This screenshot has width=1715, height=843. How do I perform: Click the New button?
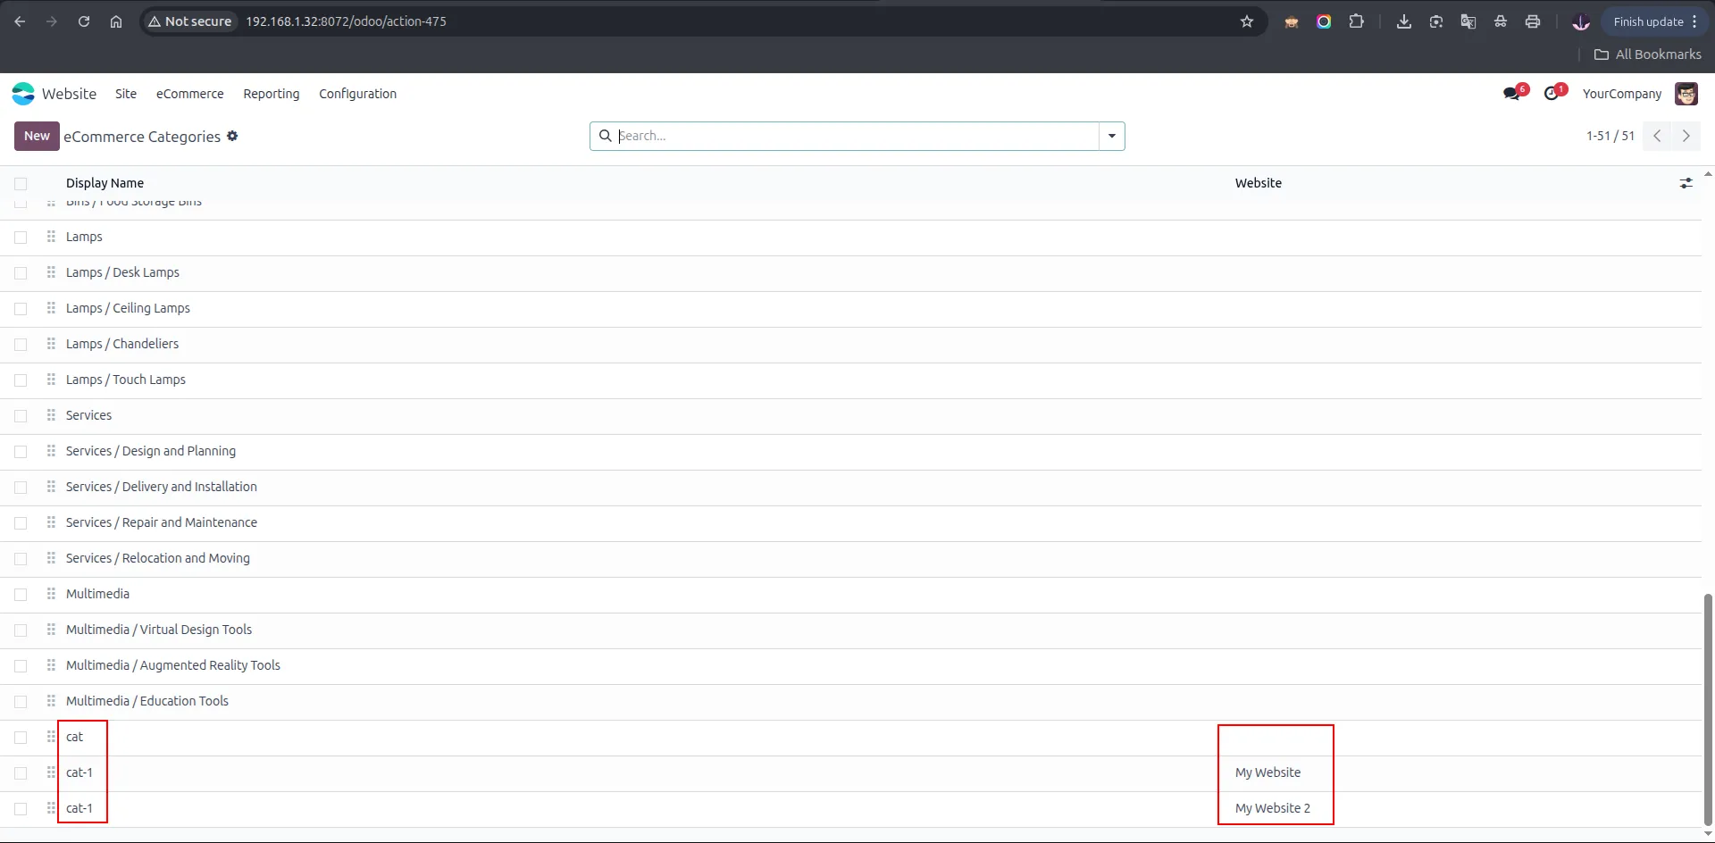click(x=37, y=136)
